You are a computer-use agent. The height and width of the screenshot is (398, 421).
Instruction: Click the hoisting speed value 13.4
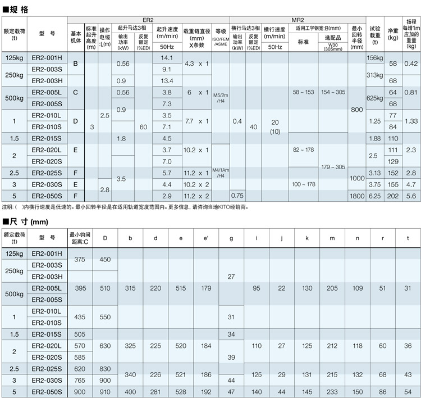click(x=167, y=81)
